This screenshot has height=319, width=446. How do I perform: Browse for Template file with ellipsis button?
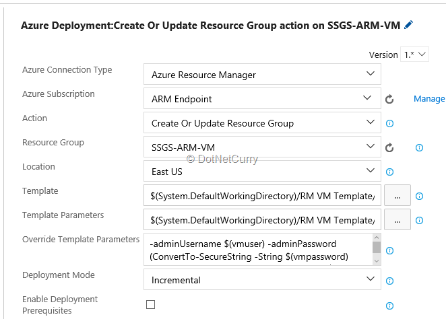397,195
